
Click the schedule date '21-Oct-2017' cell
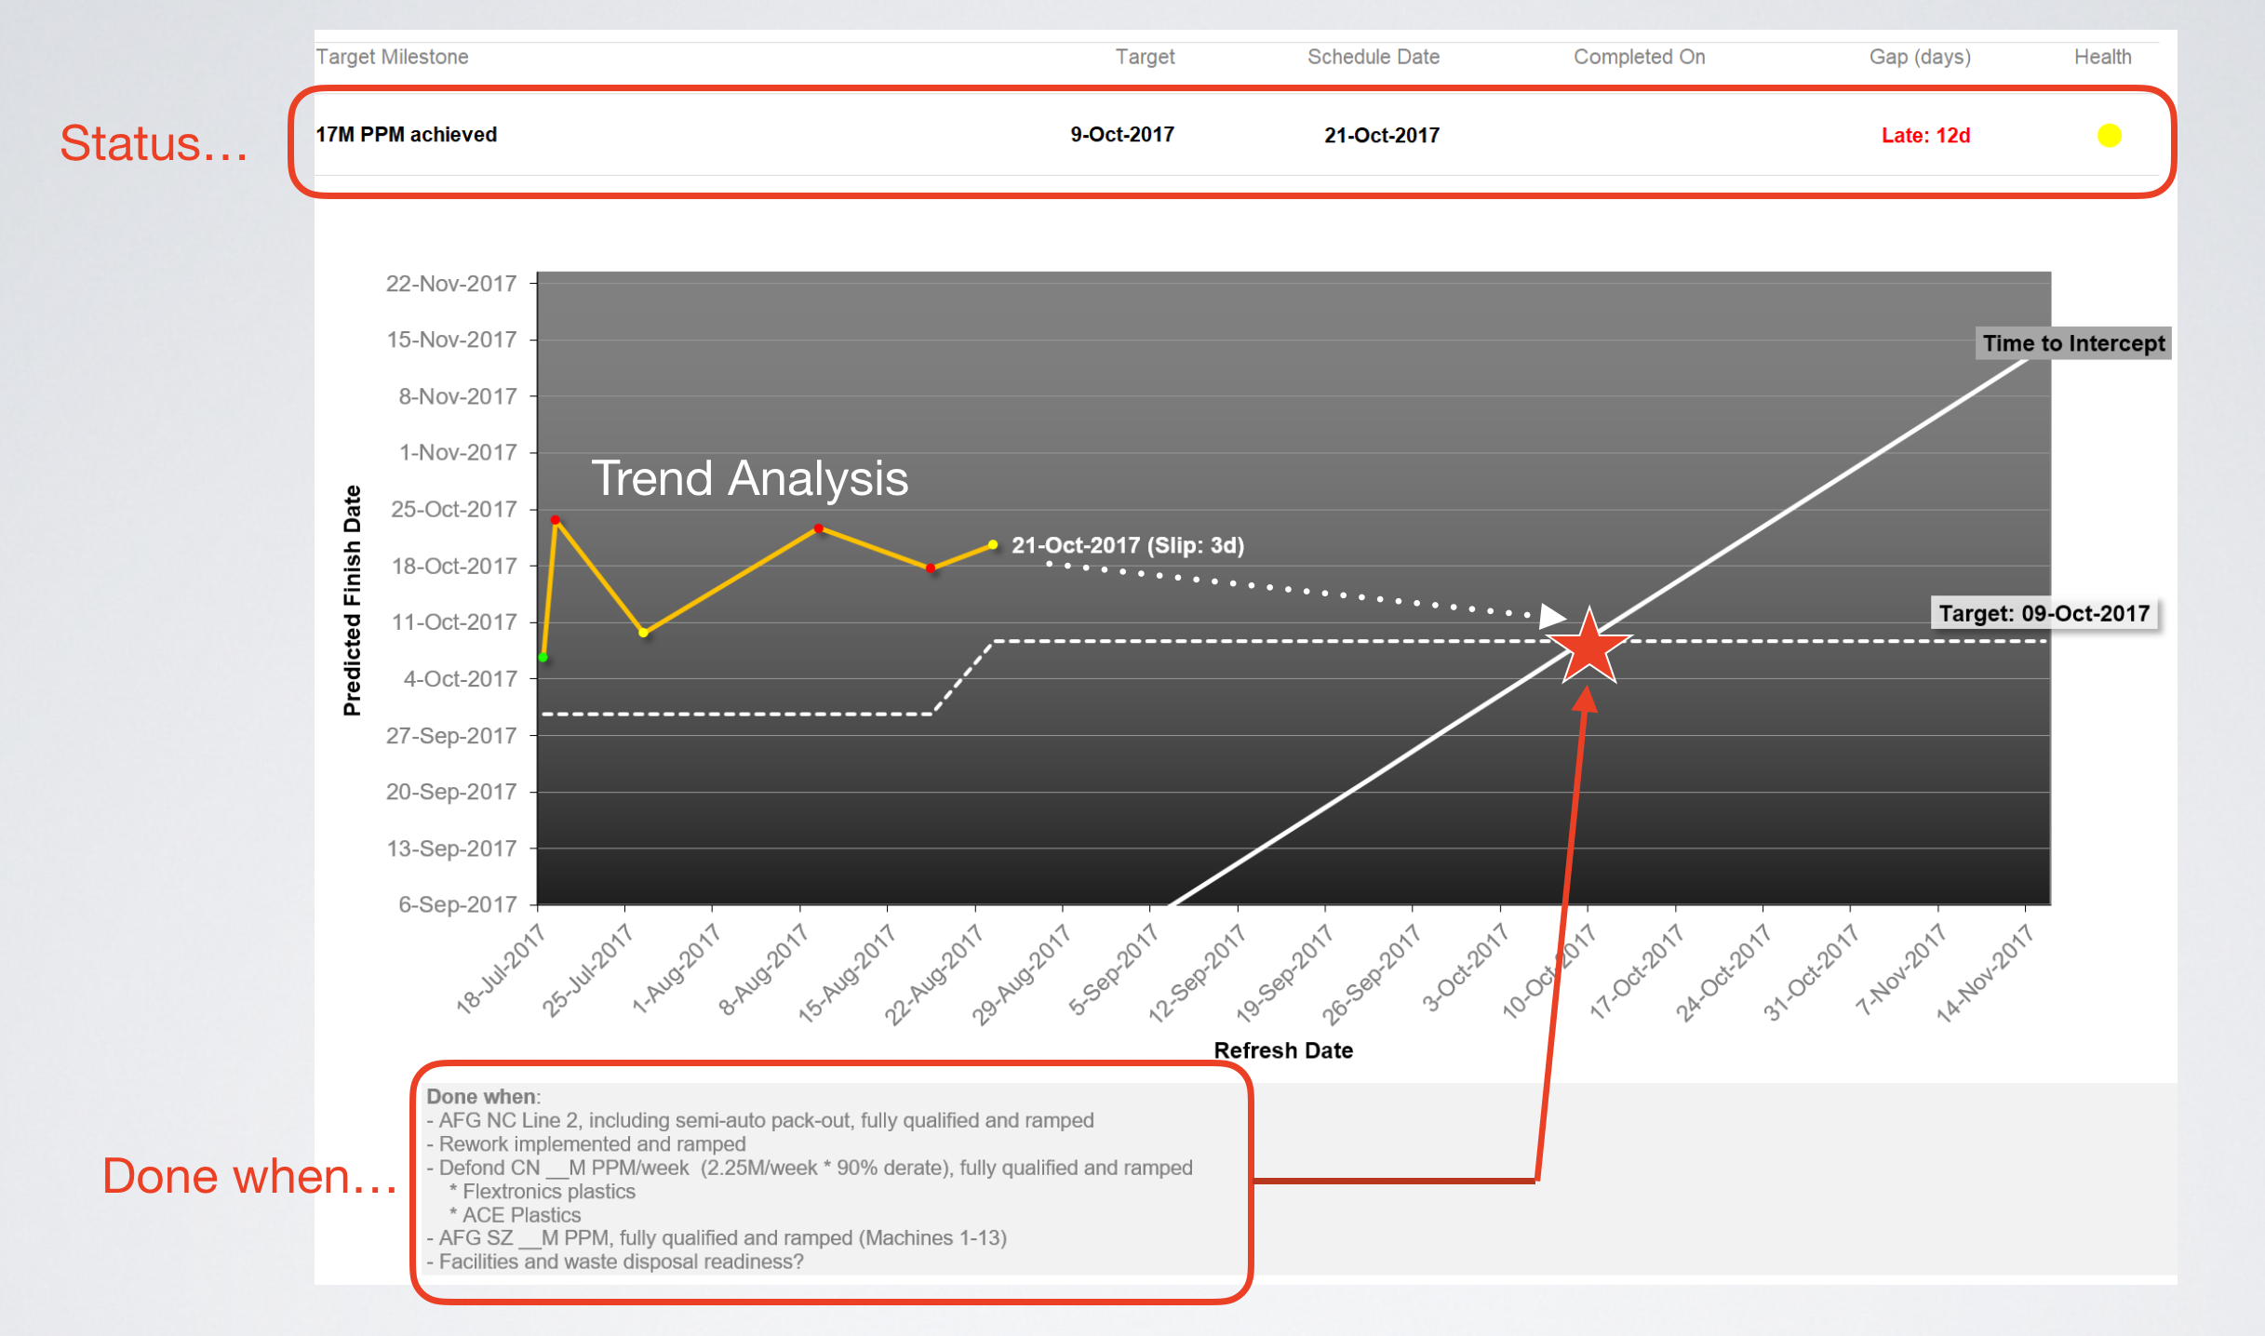(x=1381, y=136)
